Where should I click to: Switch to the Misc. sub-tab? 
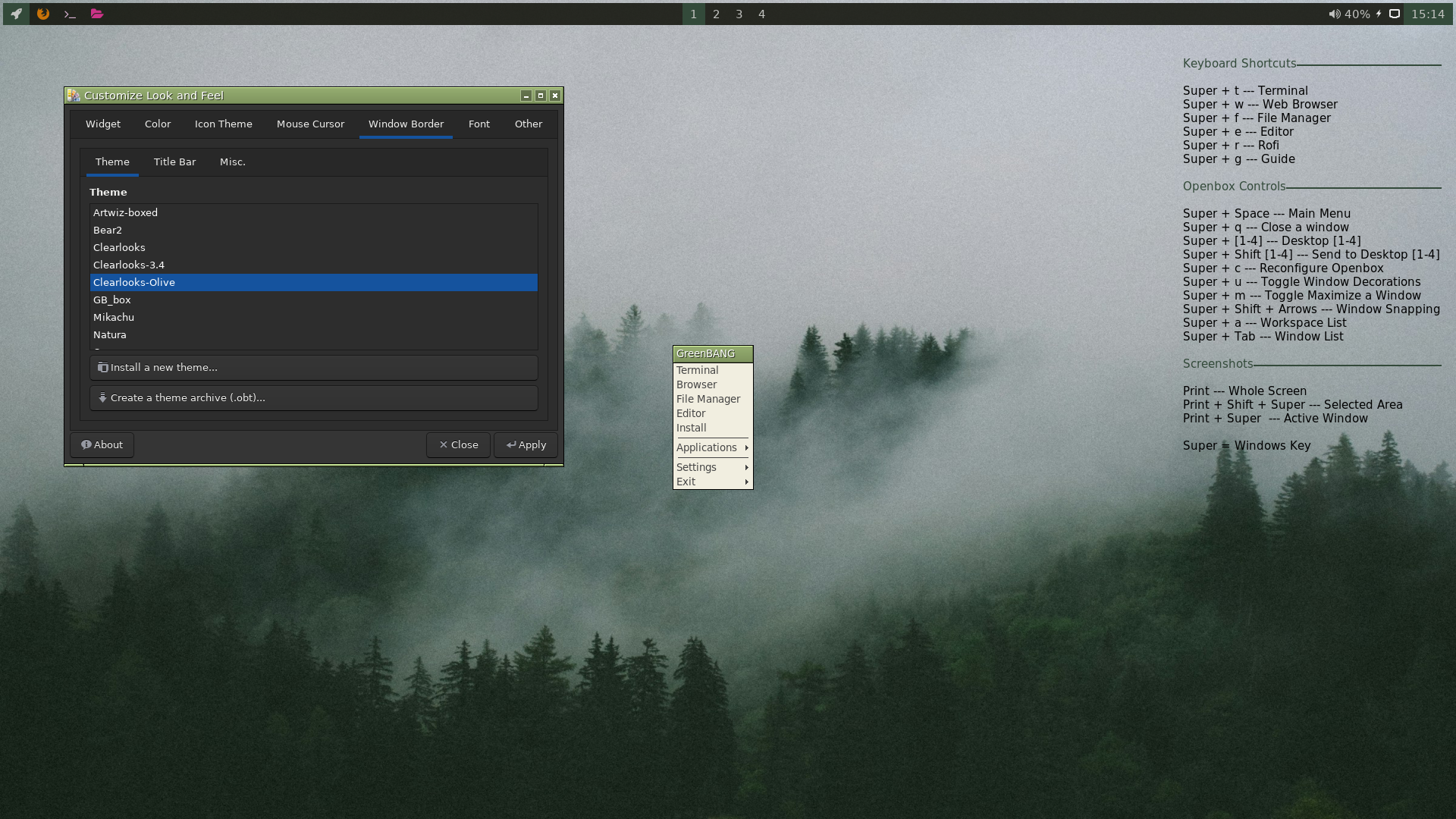pyautogui.click(x=233, y=162)
